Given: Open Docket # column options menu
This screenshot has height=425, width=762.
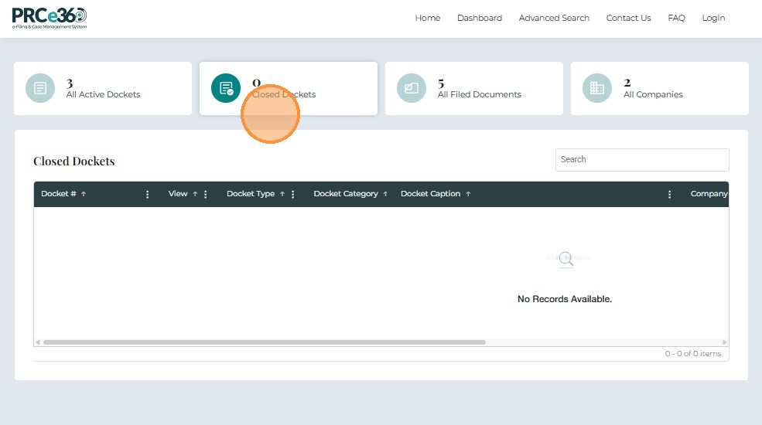Looking at the screenshot, I should (147, 195).
